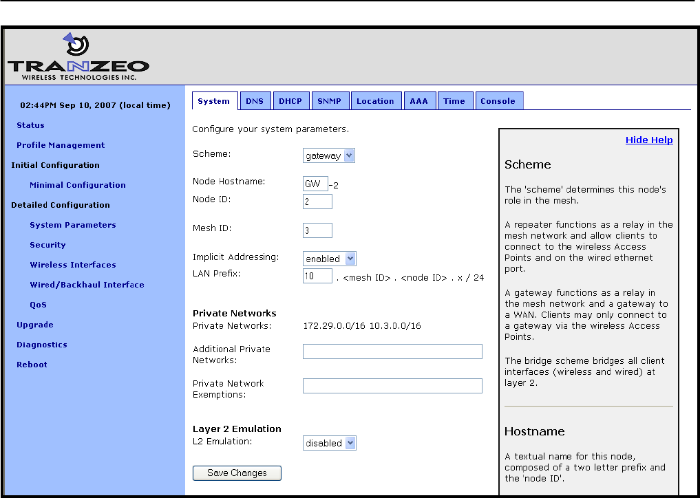Viewport: 700px width, 498px height.
Task: Click the Private Network Exemptions field
Action: pyautogui.click(x=392, y=386)
